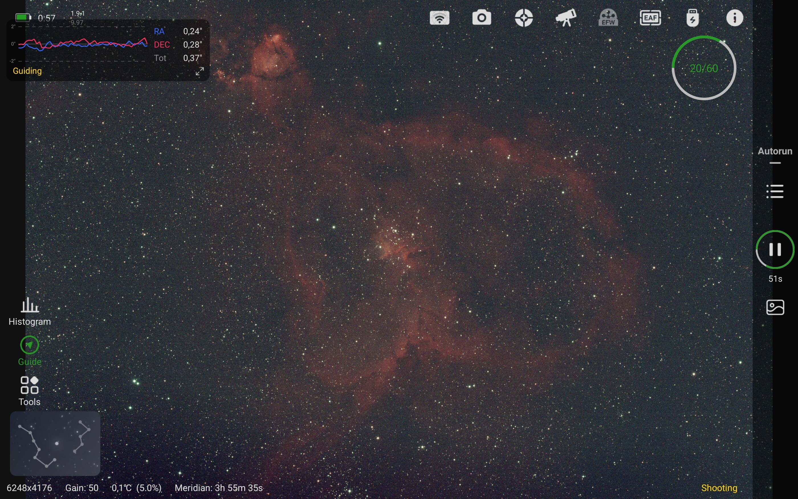Click the sky atlas constellation thumbnail
Viewport: 798px width, 499px height.
pyautogui.click(x=55, y=443)
